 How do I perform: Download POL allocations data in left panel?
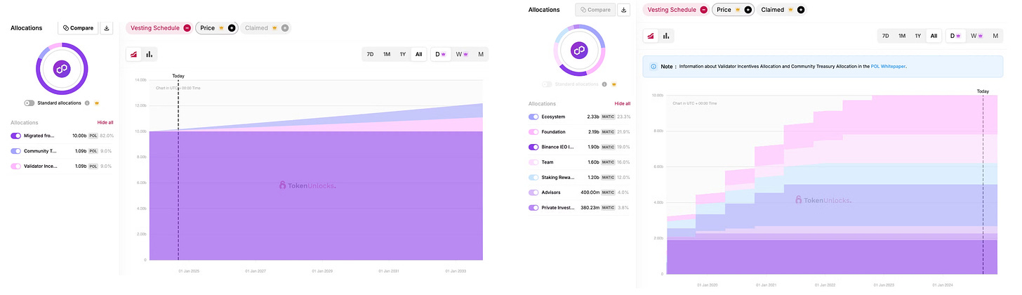tap(107, 28)
